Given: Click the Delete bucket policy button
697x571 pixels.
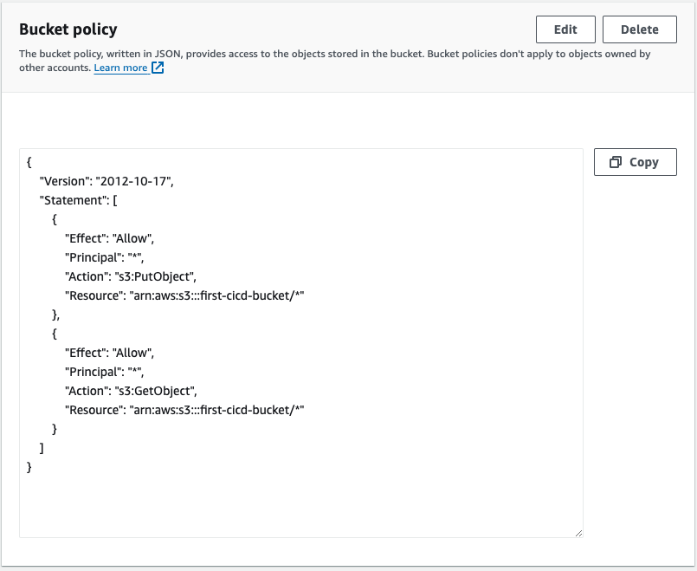Looking at the screenshot, I should pos(640,29).
